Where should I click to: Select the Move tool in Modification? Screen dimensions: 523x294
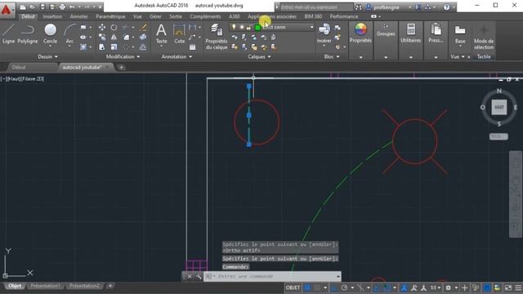click(102, 27)
